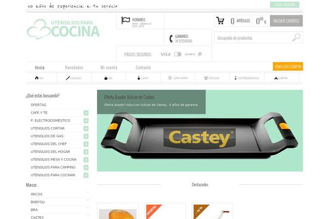
Task: Click the Finalizar Compra button
Action: pyautogui.click(x=288, y=66)
